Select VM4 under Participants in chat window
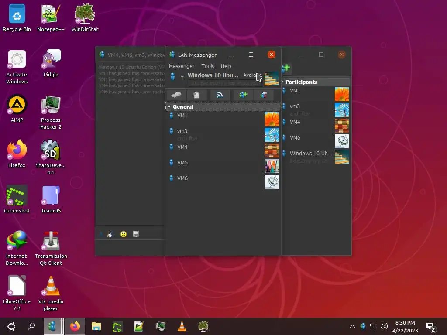The height and width of the screenshot is (335, 447). (x=316, y=125)
